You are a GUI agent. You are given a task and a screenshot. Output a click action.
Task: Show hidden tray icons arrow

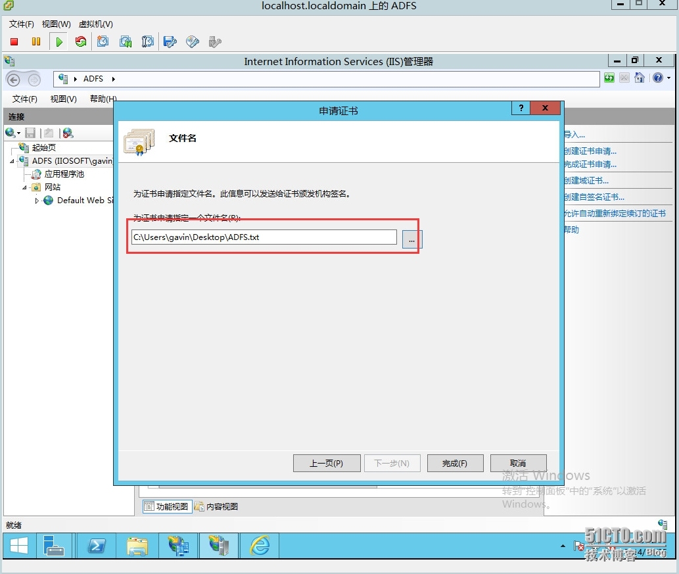click(563, 546)
